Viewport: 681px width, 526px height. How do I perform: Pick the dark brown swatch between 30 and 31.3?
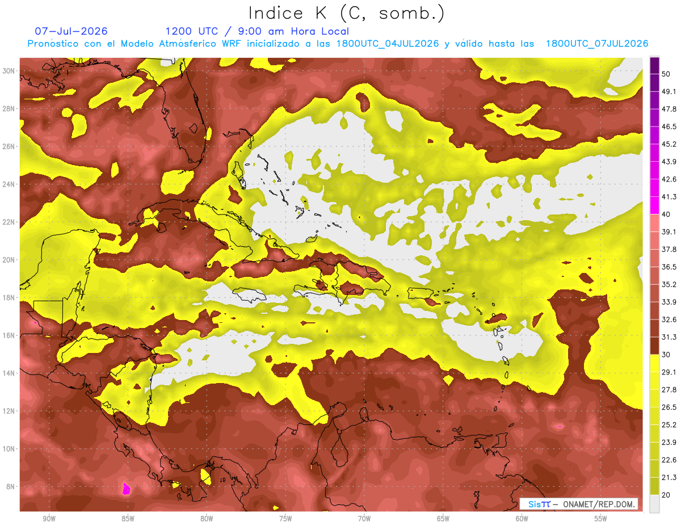pyautogui.click(x=654, y=346)
